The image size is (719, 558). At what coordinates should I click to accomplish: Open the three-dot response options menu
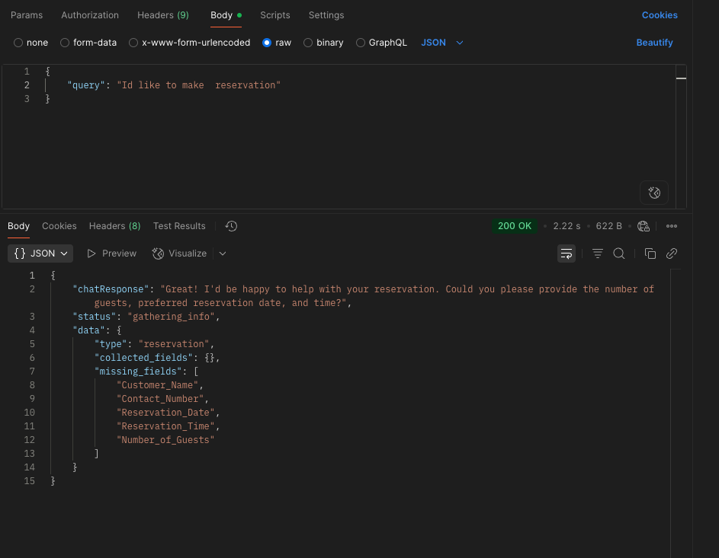(671, 225)
